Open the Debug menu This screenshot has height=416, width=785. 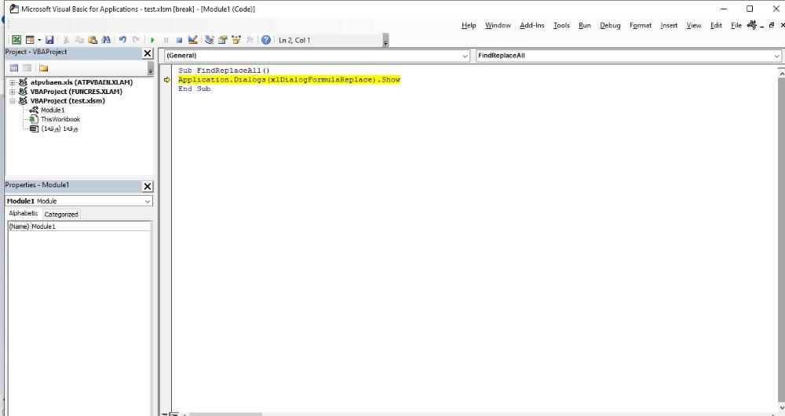(x=609, y=25)
